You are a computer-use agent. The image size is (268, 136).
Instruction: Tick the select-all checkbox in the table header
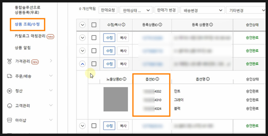coord(94,25)
